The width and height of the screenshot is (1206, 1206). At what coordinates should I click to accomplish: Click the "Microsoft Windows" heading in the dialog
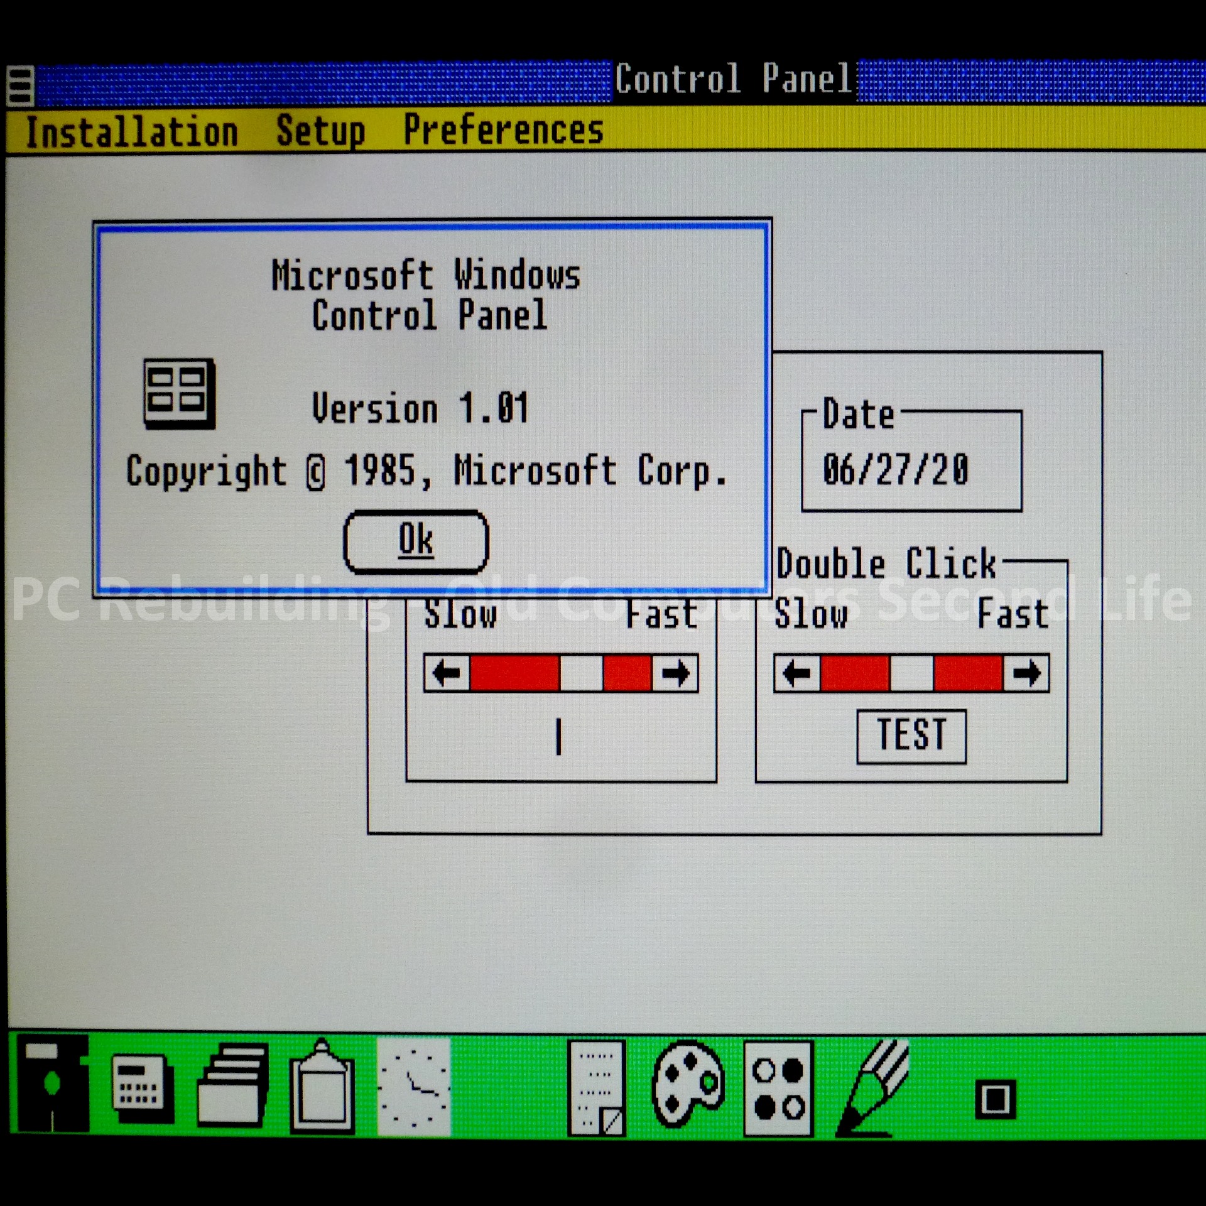coord(426,275)
